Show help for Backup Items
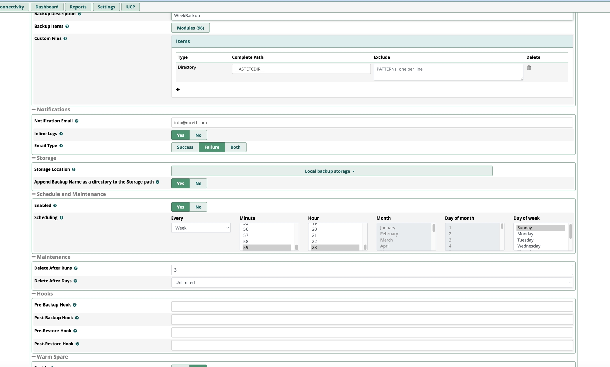This screenshot has width=610, height=367. click(x=67, y=27)
